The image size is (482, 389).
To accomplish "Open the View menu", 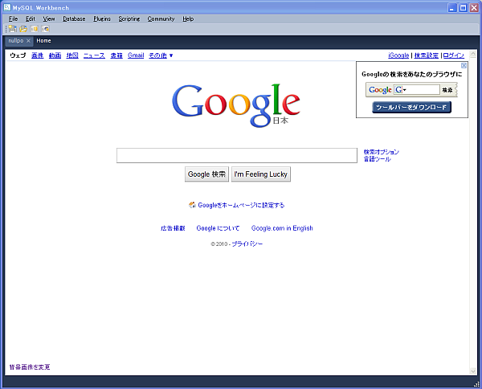I will [48, 19].
